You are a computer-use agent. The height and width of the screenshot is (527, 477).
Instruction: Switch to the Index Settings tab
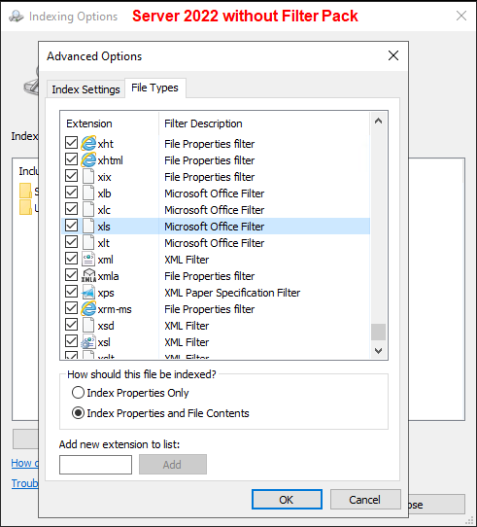85,89
